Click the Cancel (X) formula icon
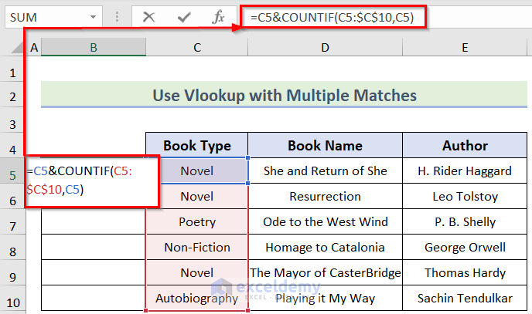The width and height of the screenshot is (532, 314). click(x=148, y=16)
